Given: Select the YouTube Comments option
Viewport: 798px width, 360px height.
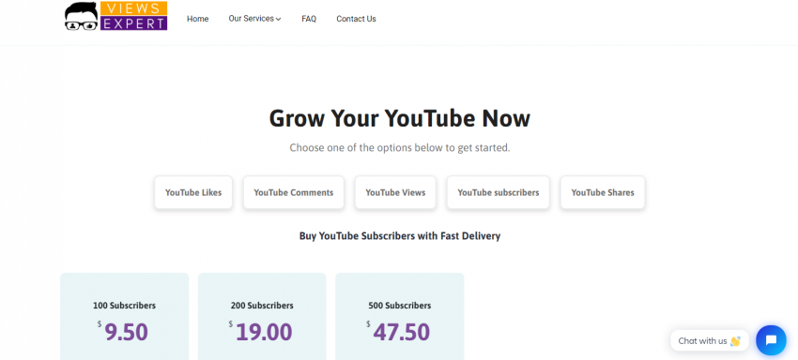Looking at the screenshot, I should pyautogui.click(x=294, y=192).
